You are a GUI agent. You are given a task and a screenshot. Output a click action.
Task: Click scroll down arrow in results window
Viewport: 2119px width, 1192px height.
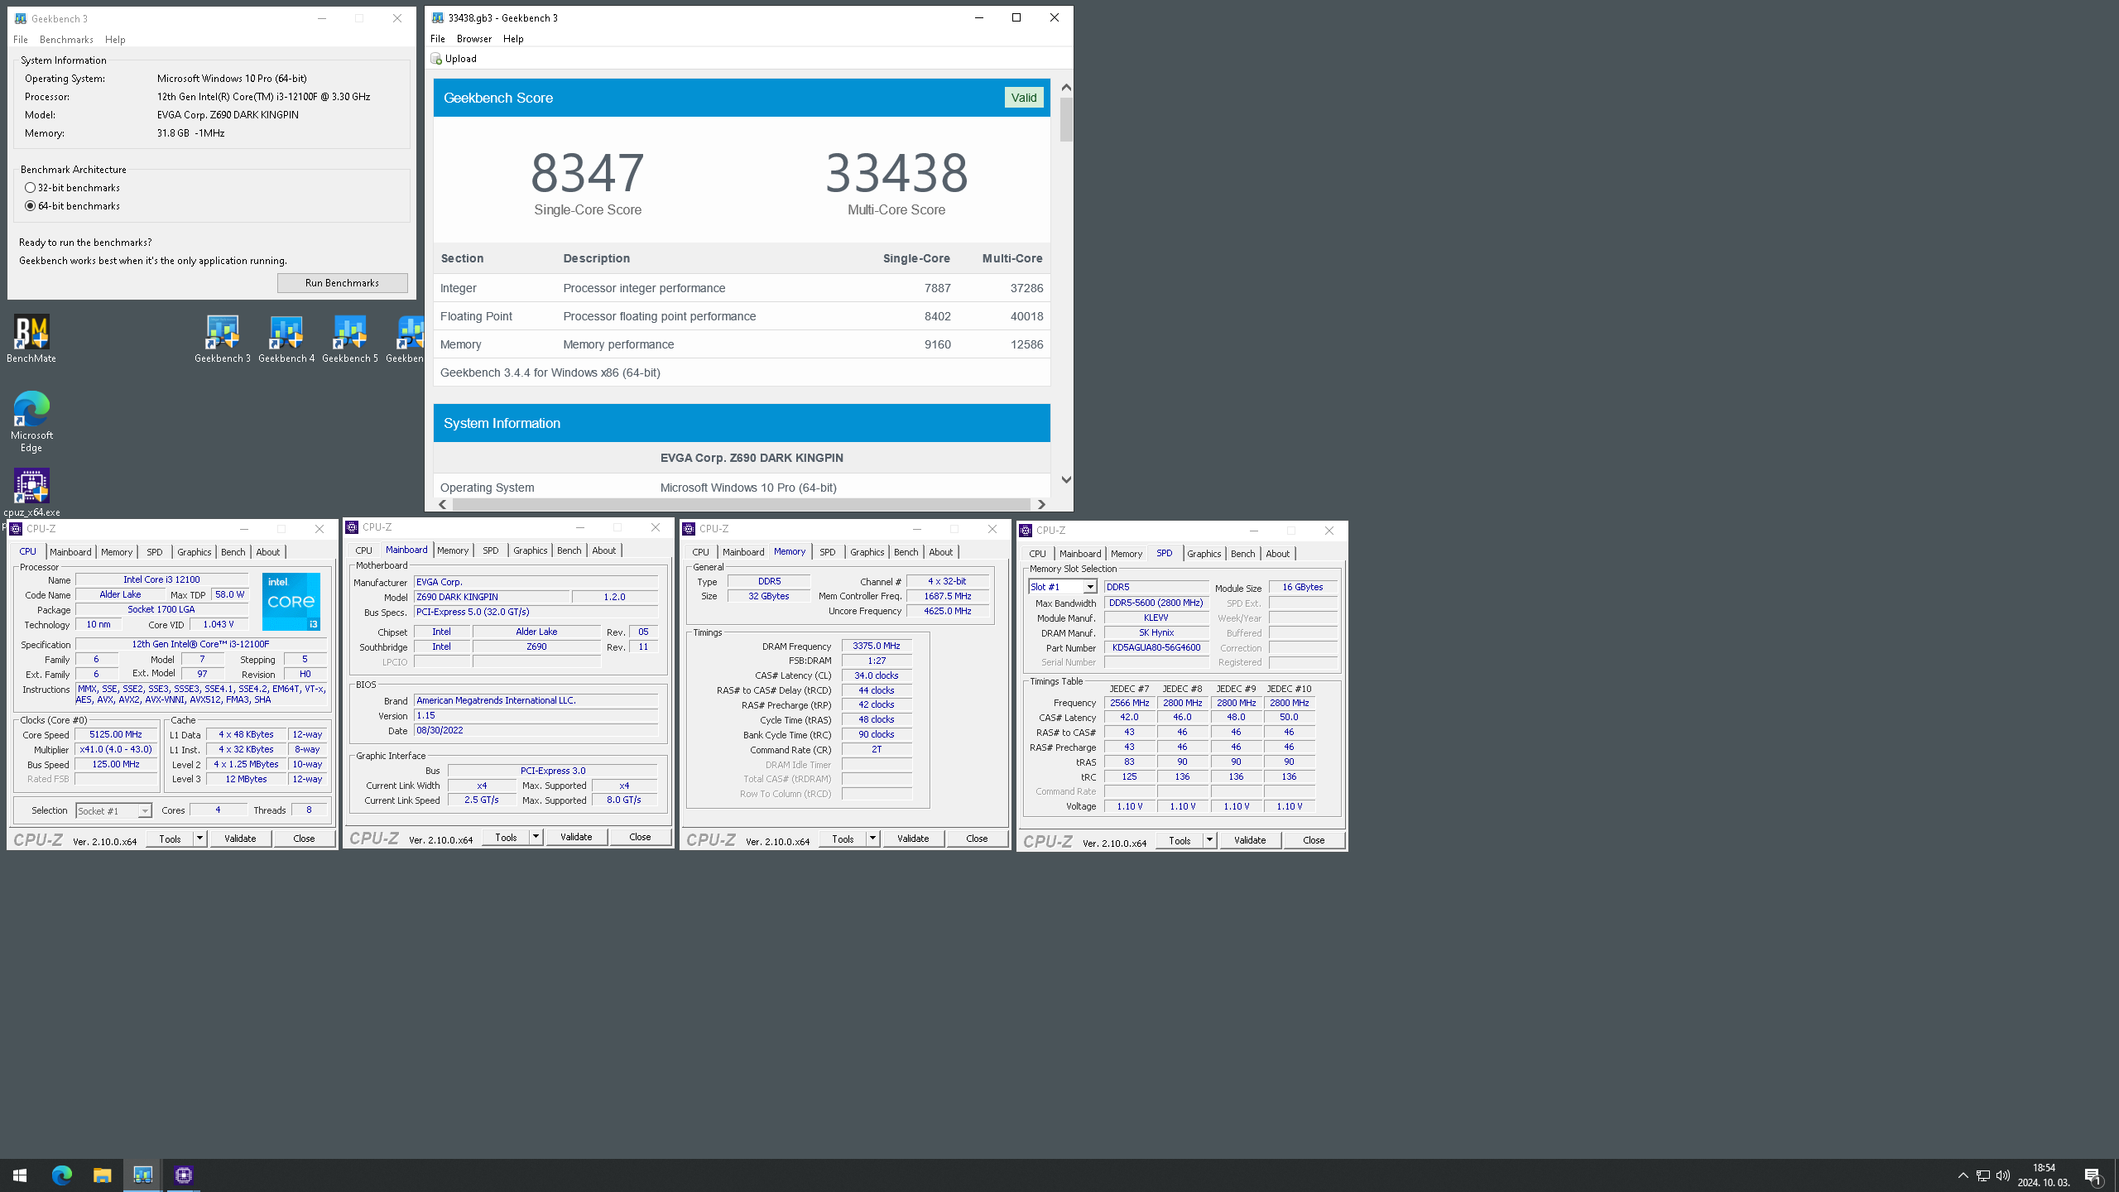[1066, 480]
